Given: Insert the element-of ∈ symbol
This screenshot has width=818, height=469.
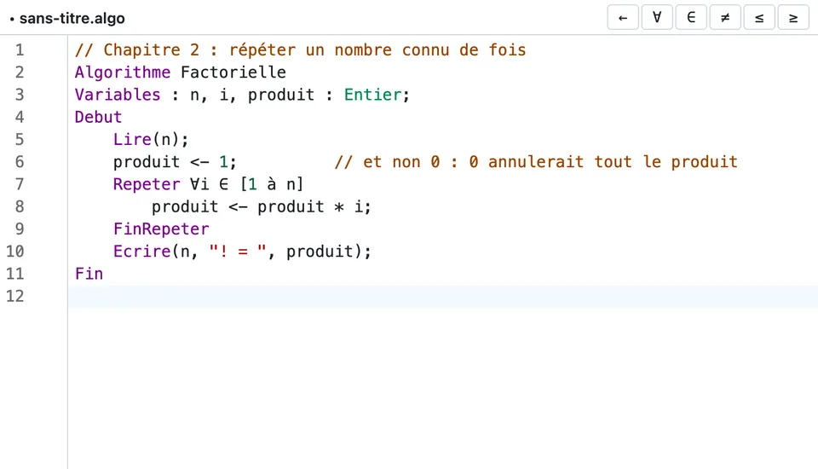Looking at the screenshot, I should (691, 18).
